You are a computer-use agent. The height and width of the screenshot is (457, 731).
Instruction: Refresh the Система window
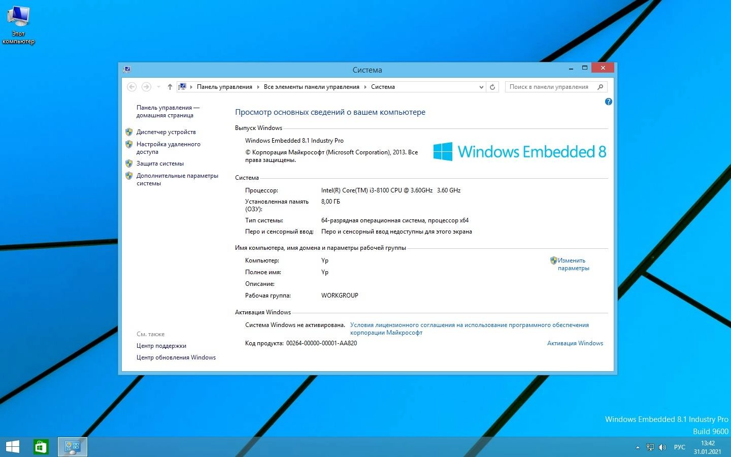click(x=492, y=87)
